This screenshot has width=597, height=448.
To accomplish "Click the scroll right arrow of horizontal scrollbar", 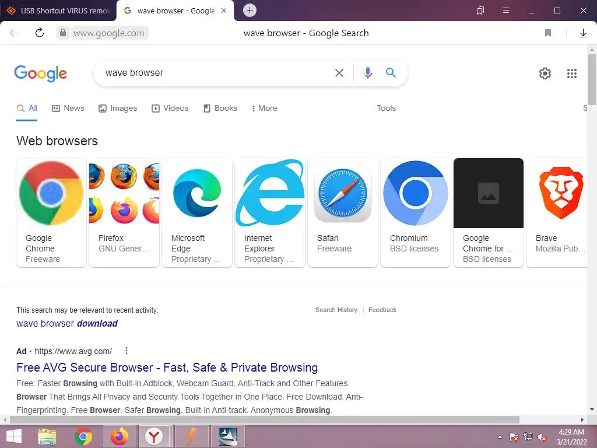I will click(582, 419).
